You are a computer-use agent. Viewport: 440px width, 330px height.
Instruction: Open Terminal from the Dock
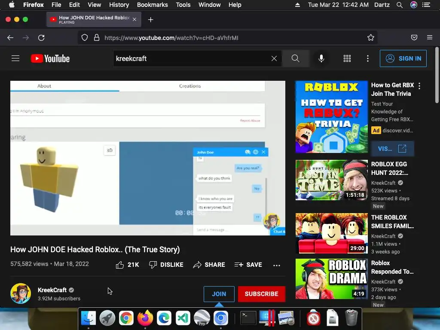click(x=248, y=318)
